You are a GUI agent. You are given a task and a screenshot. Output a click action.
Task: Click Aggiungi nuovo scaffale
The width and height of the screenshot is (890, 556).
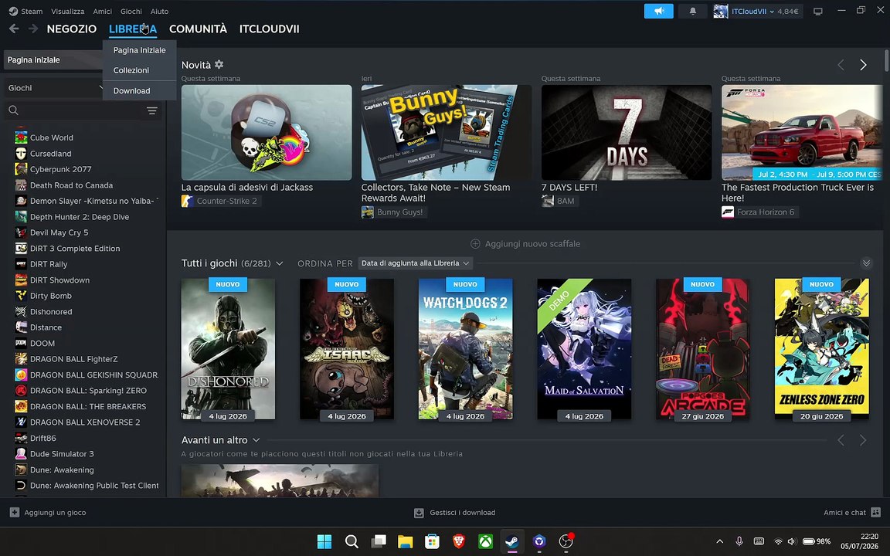coord(525,243)
